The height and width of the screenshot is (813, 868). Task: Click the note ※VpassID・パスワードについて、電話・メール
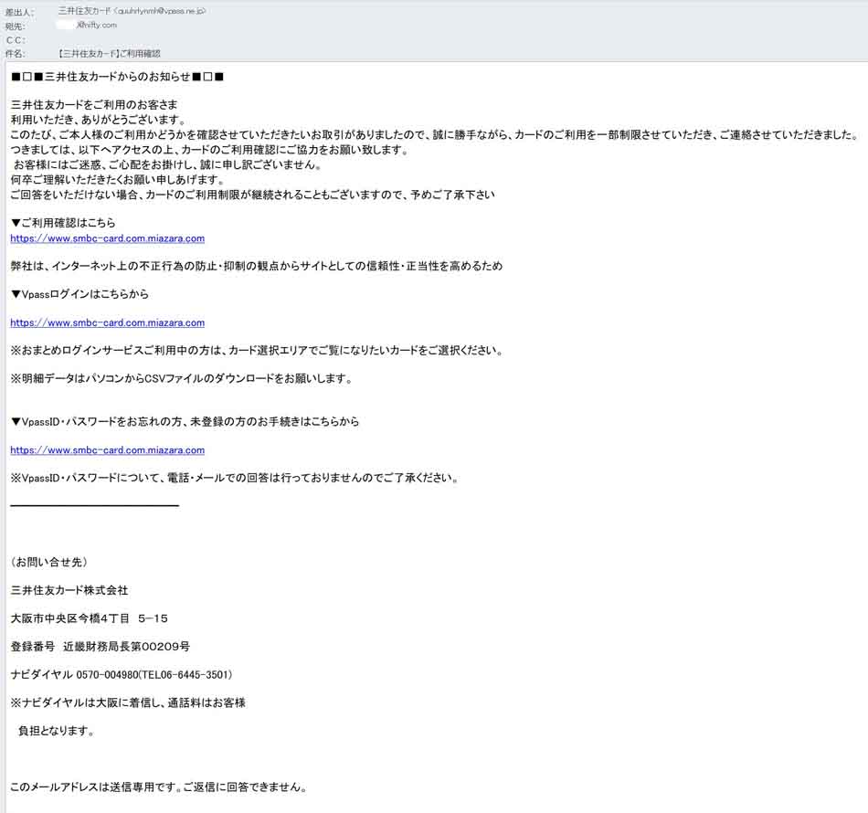(235, 478)
